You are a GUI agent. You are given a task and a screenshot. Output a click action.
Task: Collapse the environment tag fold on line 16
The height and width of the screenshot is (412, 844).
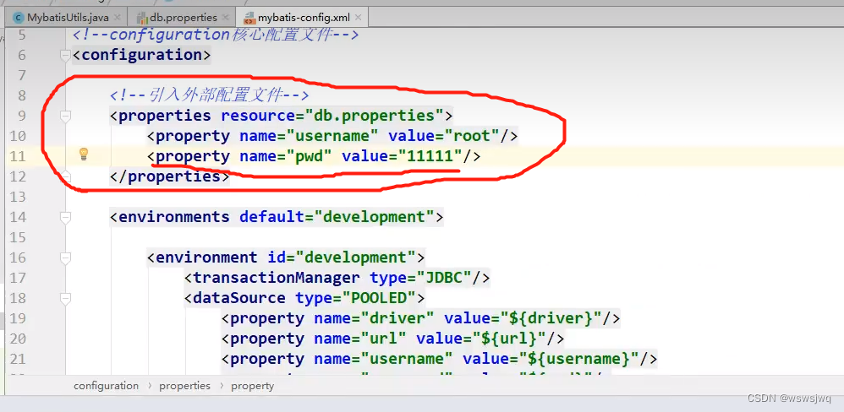(x=65, y=257)
